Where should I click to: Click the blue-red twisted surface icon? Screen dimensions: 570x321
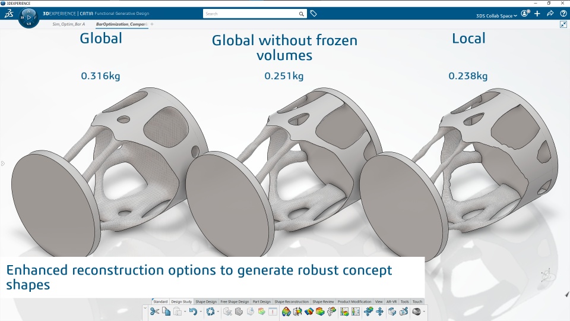pos(309,311)
